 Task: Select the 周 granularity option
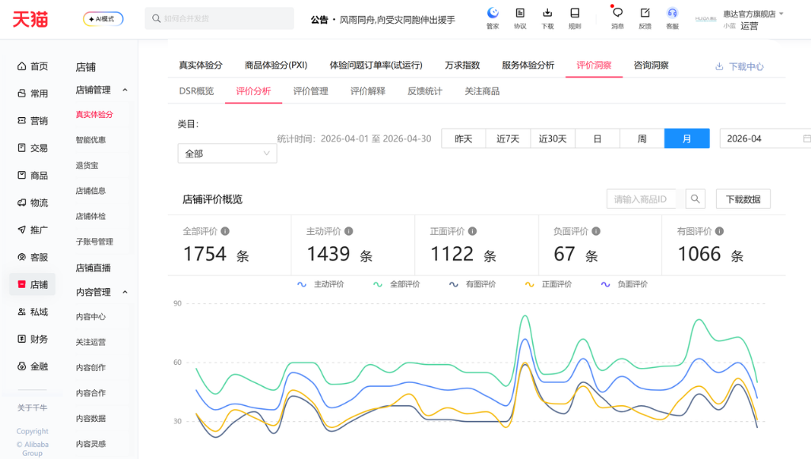pos(642,138)
